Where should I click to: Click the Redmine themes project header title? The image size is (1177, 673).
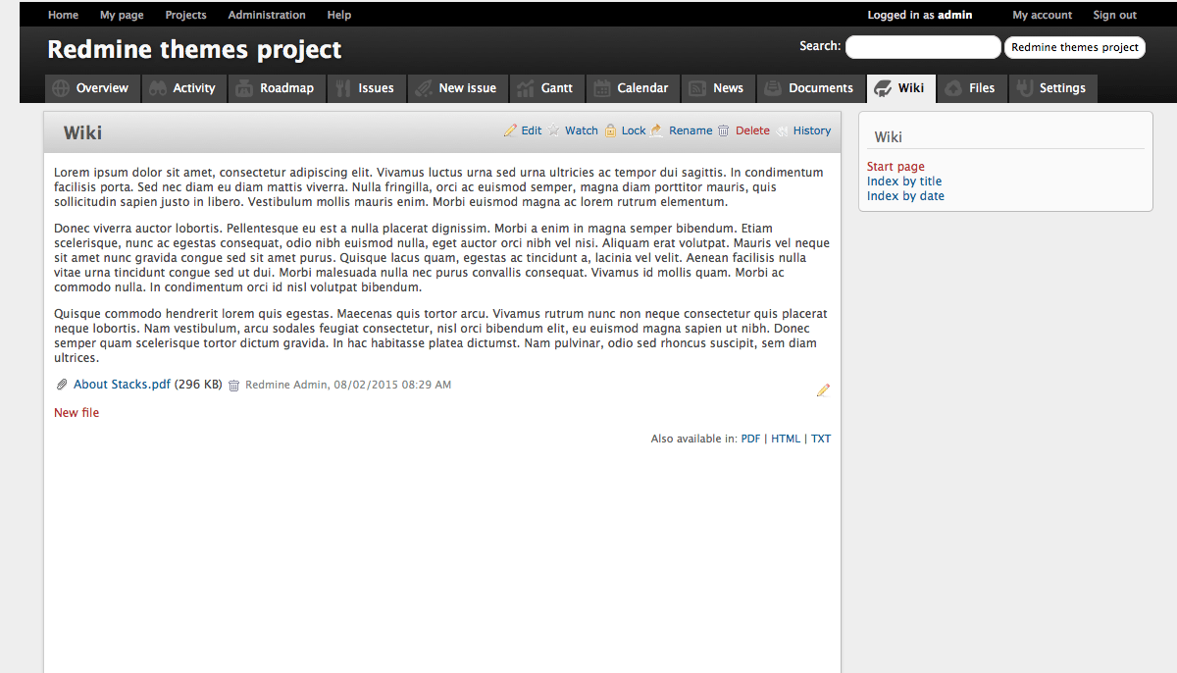point(194,49)
